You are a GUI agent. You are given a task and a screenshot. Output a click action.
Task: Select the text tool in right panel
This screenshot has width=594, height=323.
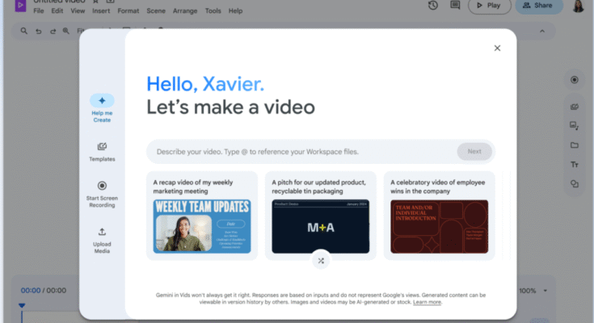[x=574, y=165]
